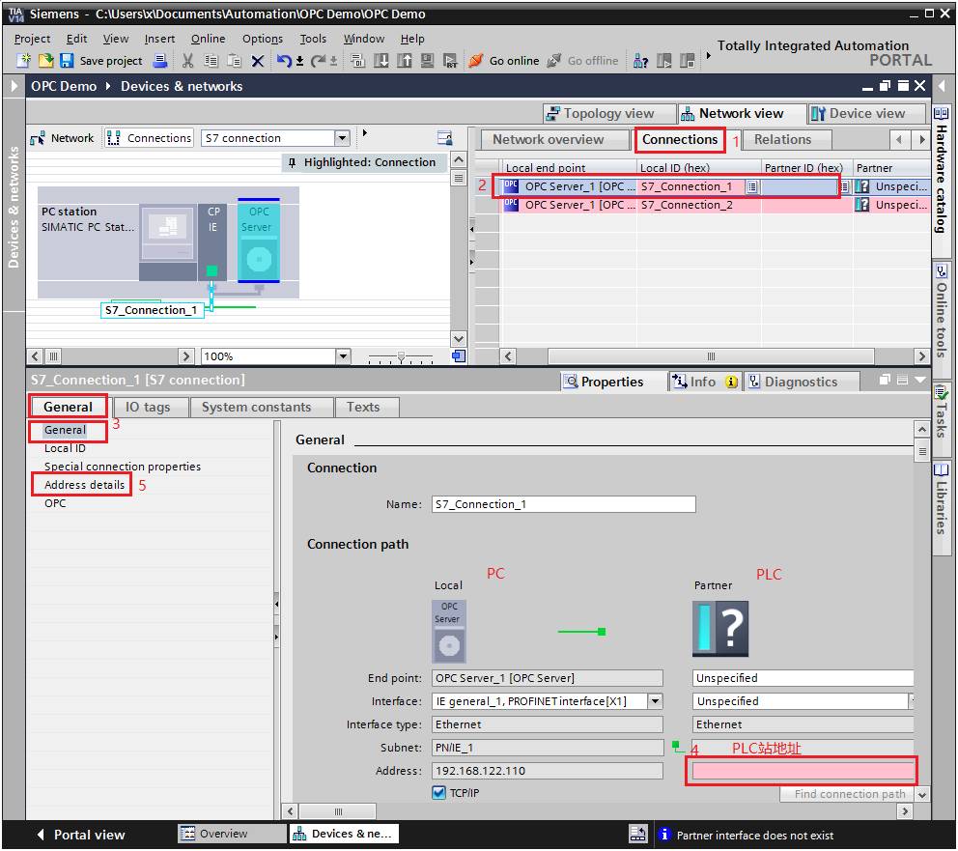Click the Go online button

tap(504, 61)
